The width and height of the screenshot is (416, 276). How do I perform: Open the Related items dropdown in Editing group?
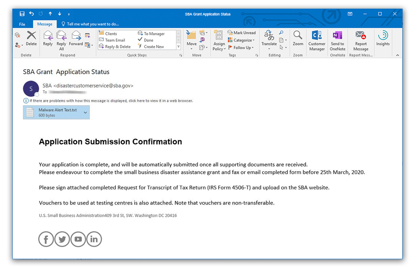click(283, 40)
